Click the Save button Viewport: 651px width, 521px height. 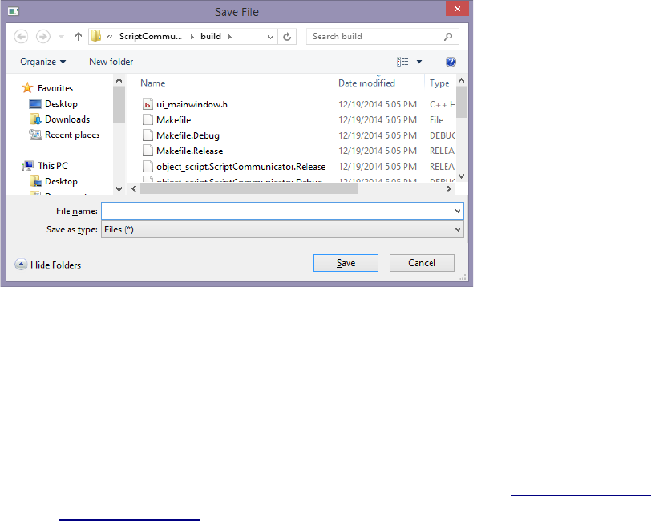pos(346,263)
